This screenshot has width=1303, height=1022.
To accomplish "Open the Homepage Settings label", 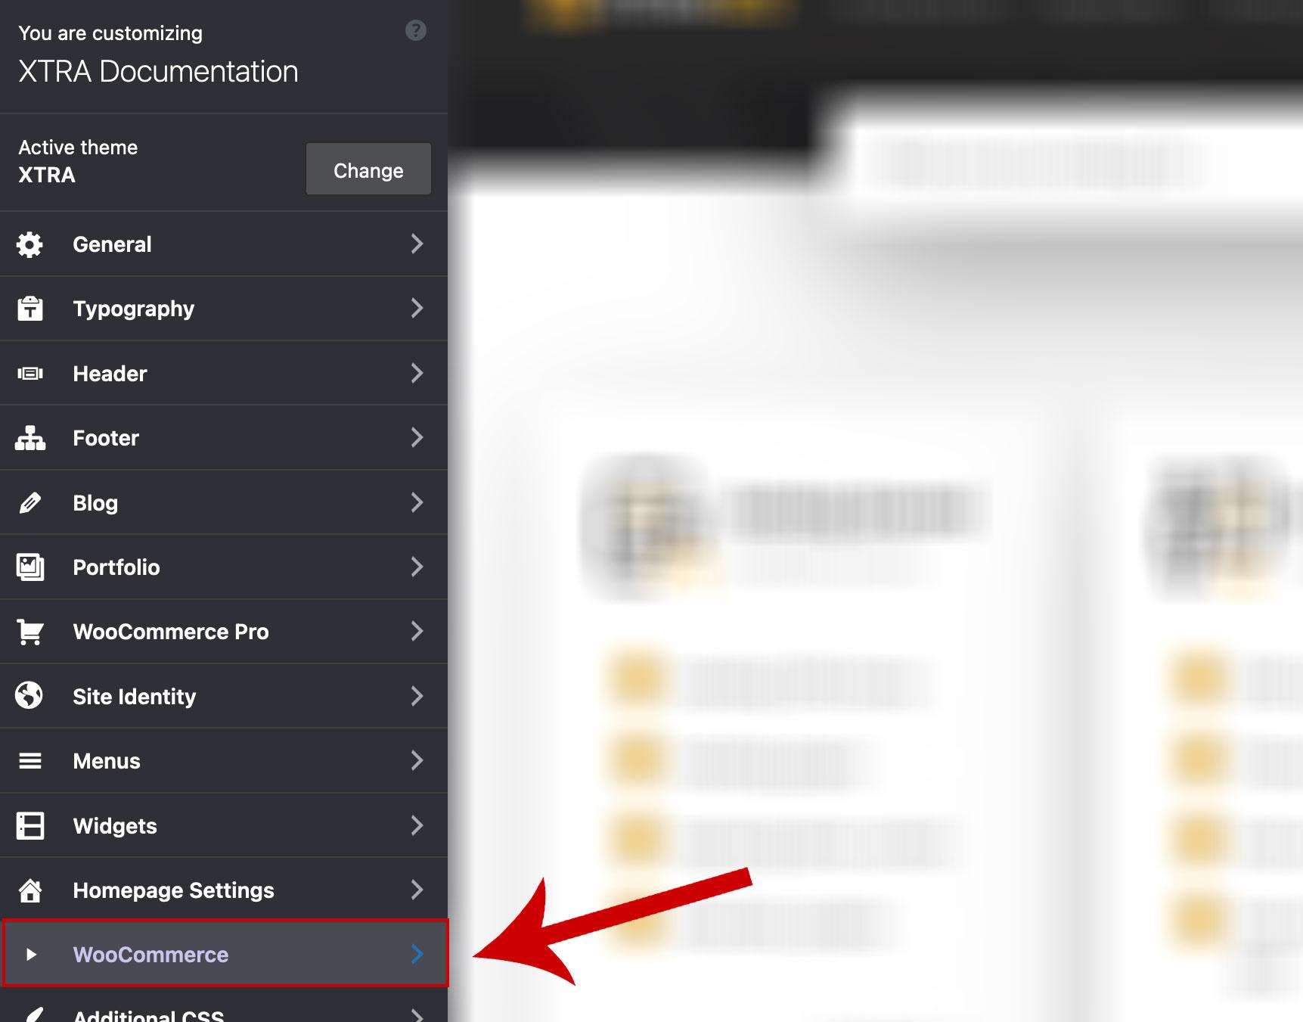I will tap(173, 890).
